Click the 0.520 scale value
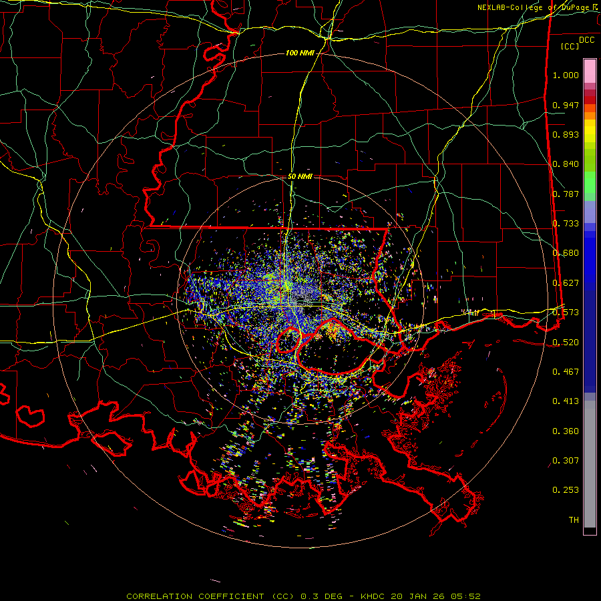Viewport: 601px width, 601px height. pos(566,343)
